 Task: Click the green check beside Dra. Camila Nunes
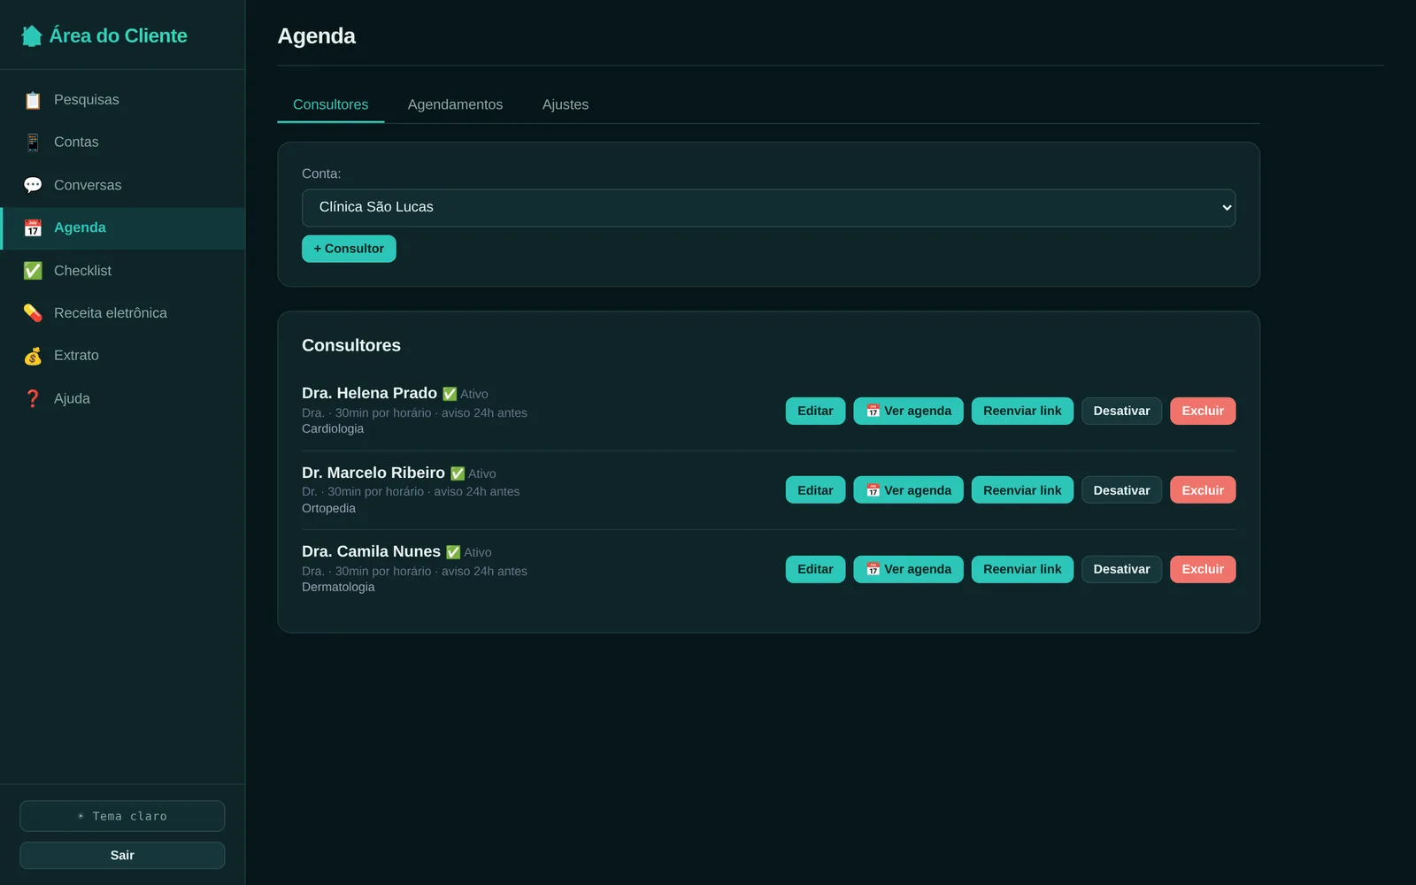(x=453, y=552)
